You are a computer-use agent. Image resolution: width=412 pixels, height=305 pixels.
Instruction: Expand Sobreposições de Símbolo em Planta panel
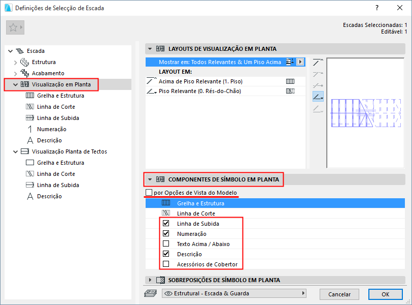(x=150, y=280)
